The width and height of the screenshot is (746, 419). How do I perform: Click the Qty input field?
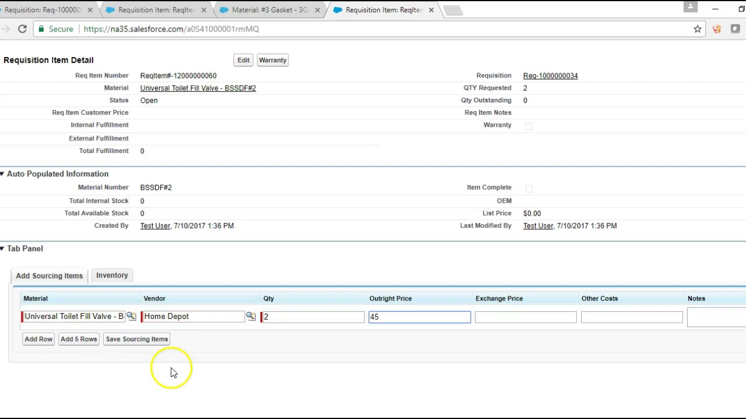pos(313,317)
